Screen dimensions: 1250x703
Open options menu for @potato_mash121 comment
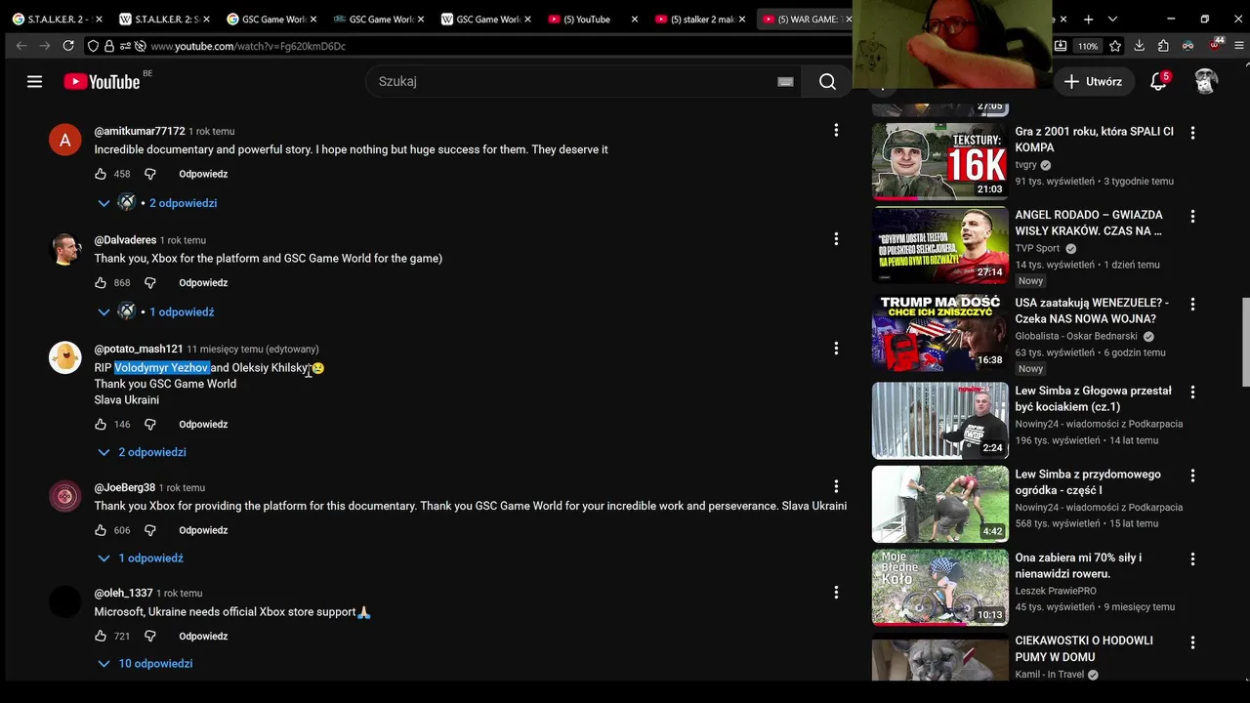point(836,349)
